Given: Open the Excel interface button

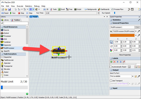Looking at the screenshot, I should coord(61,9).
